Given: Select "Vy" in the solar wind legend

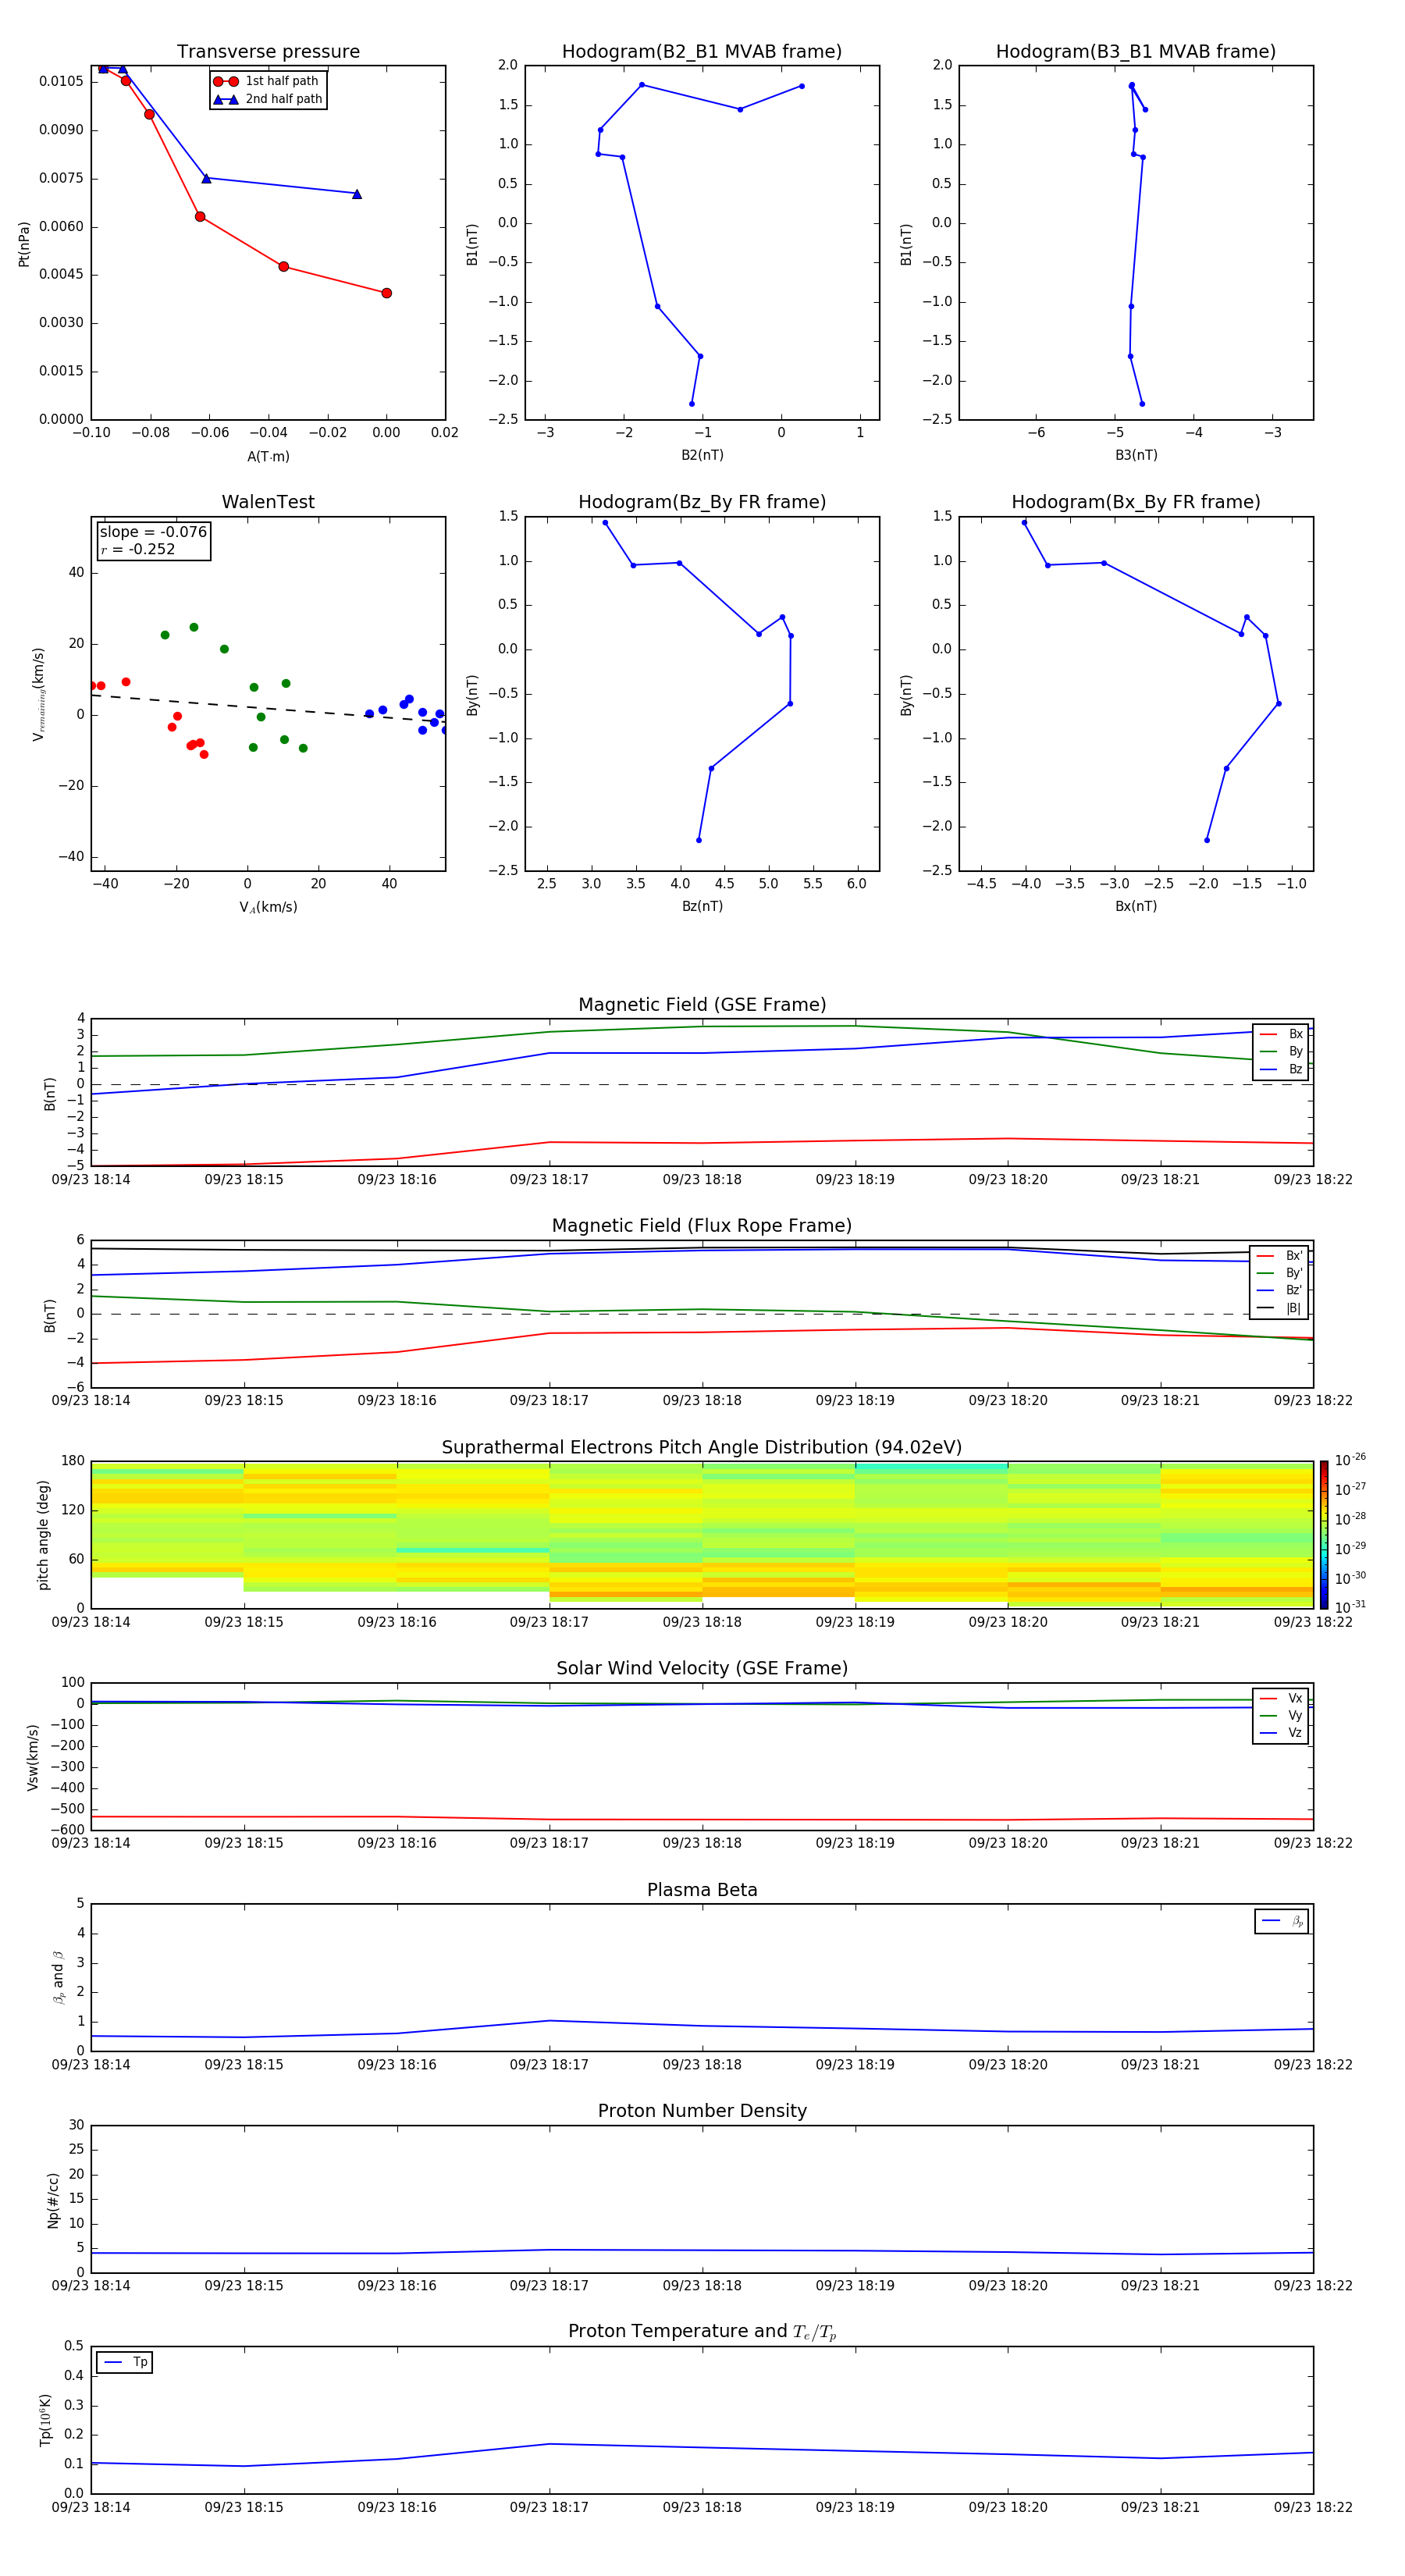Looking at the screenshot, I should (1281, 1715).
